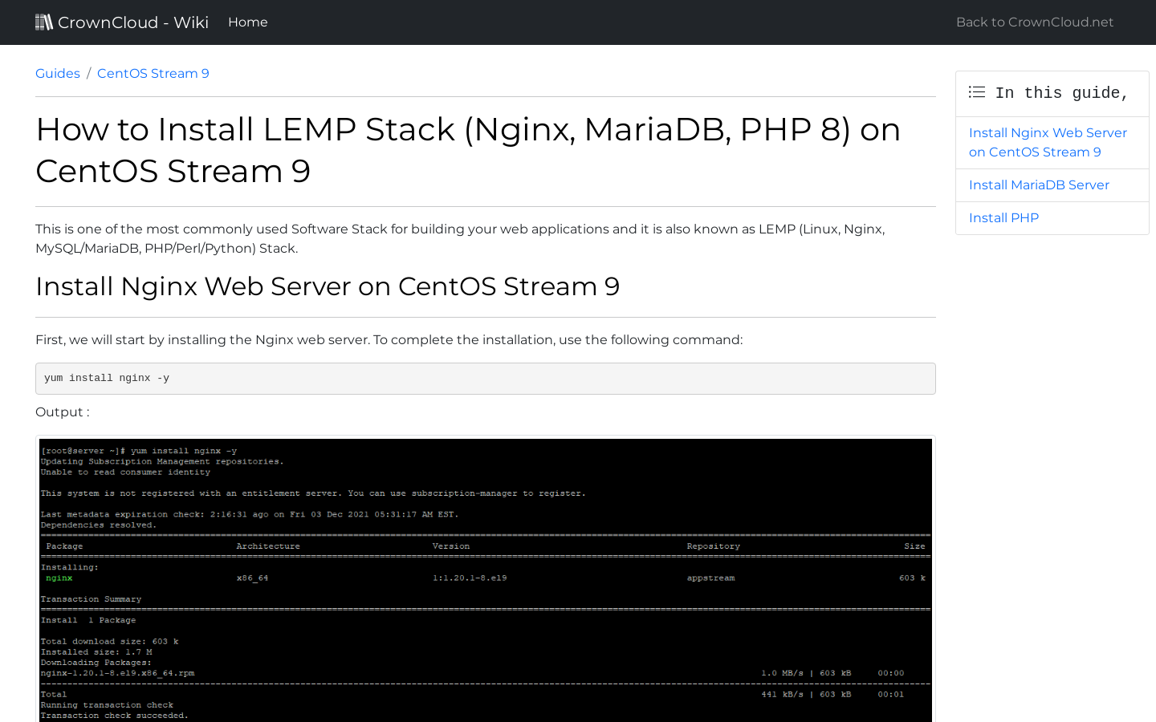Viewport: 1156px width, 722px height.
Task: Click the sentence 'First, we will start by installing'
Action: (x=389, y=340)
